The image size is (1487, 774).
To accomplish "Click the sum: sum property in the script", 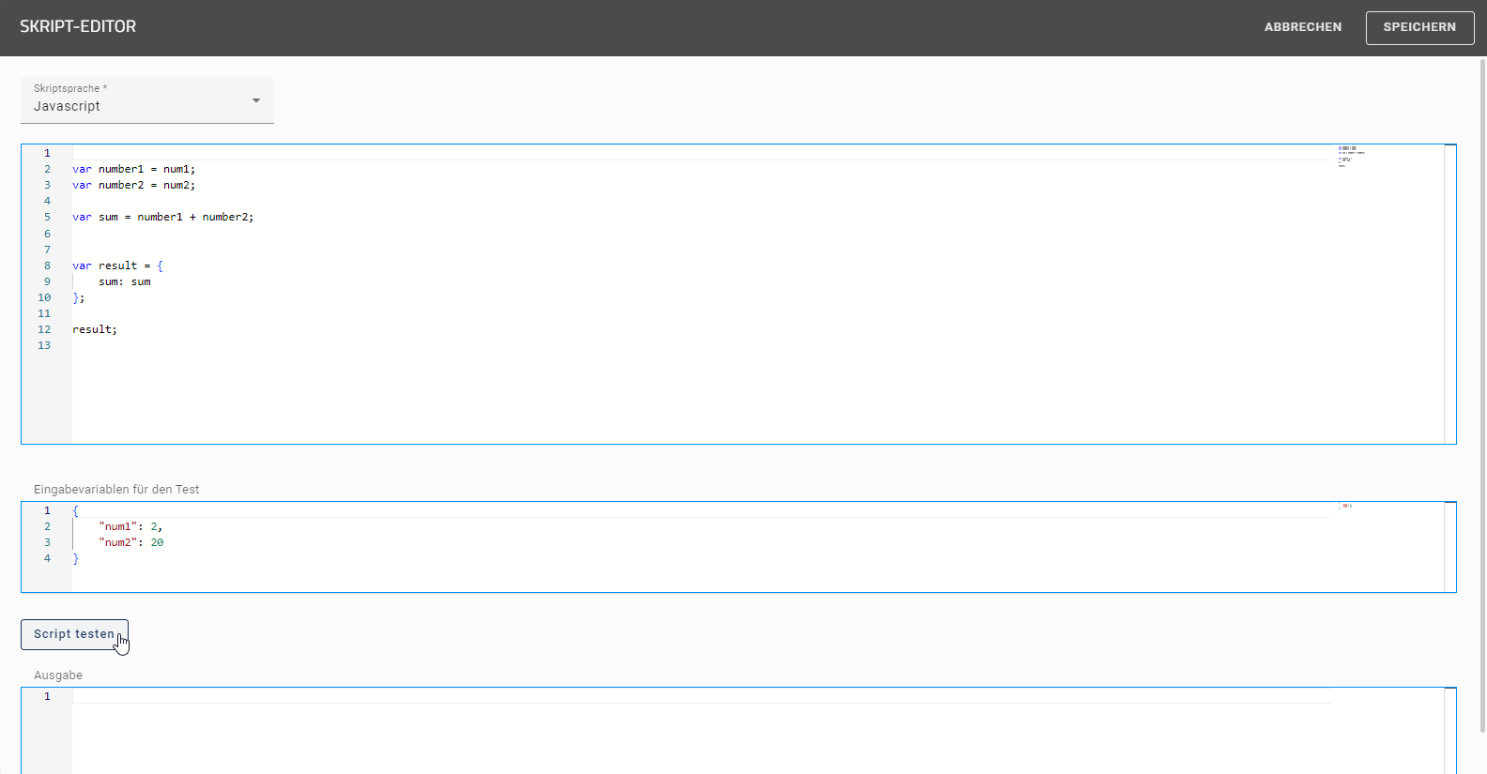I will 122,281.
